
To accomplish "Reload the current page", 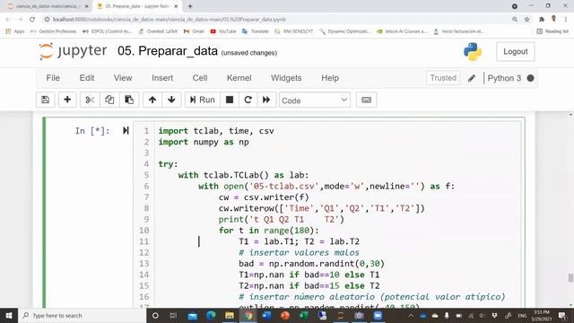I will point(32,19).
